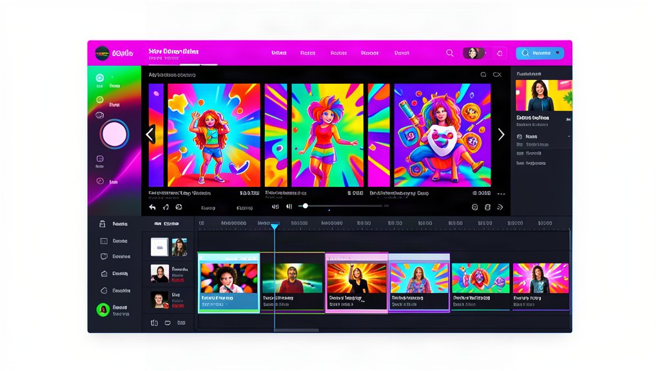Click the blue playhead marker on the timeline ruler
The image size is (660, 371).
[x=275, y=226]
